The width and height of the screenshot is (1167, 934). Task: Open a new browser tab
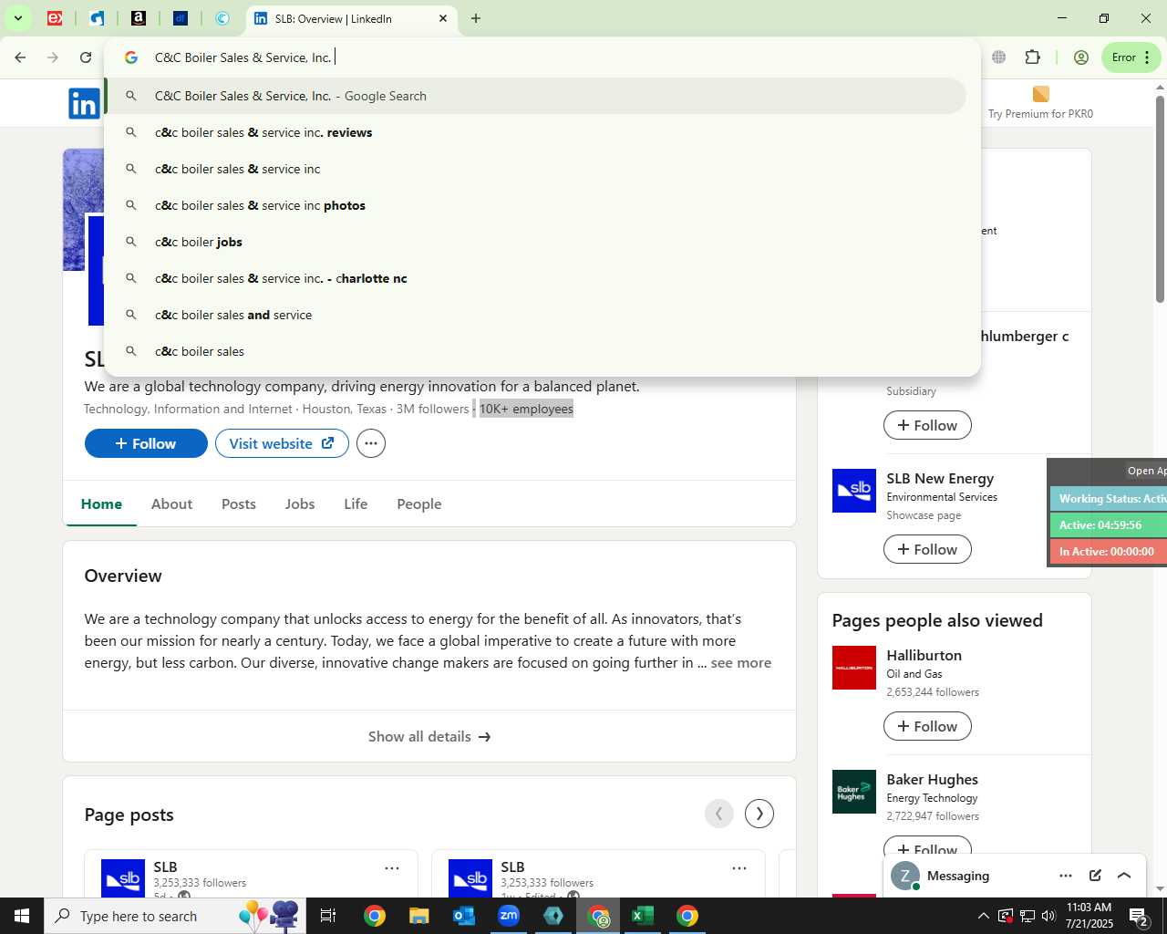pos(476,18)
